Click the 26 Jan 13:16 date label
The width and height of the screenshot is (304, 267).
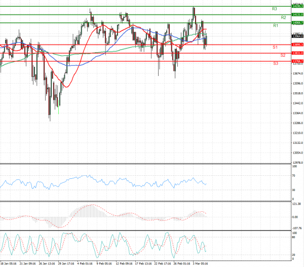click(47, 263)
